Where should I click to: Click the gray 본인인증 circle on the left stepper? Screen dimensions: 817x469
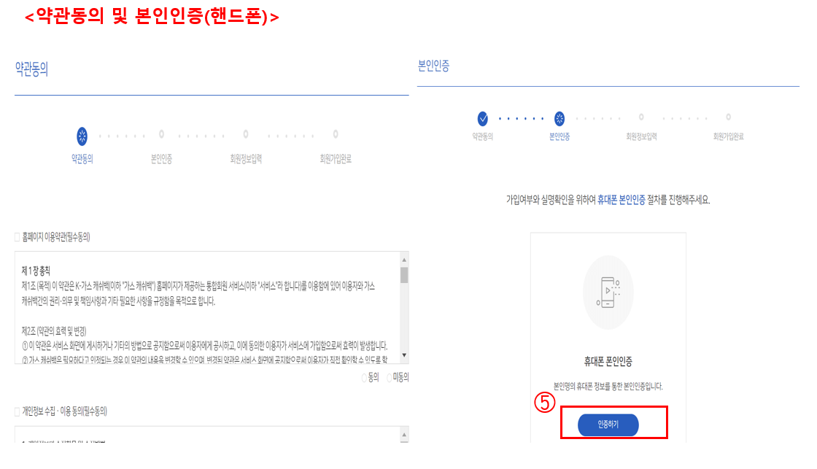(163, 134)
